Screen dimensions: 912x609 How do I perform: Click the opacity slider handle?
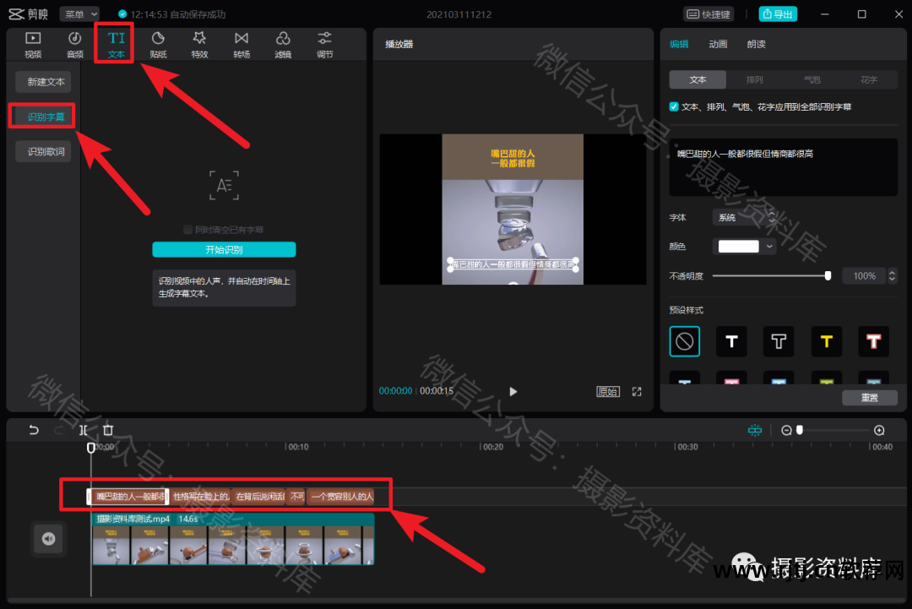828,275
